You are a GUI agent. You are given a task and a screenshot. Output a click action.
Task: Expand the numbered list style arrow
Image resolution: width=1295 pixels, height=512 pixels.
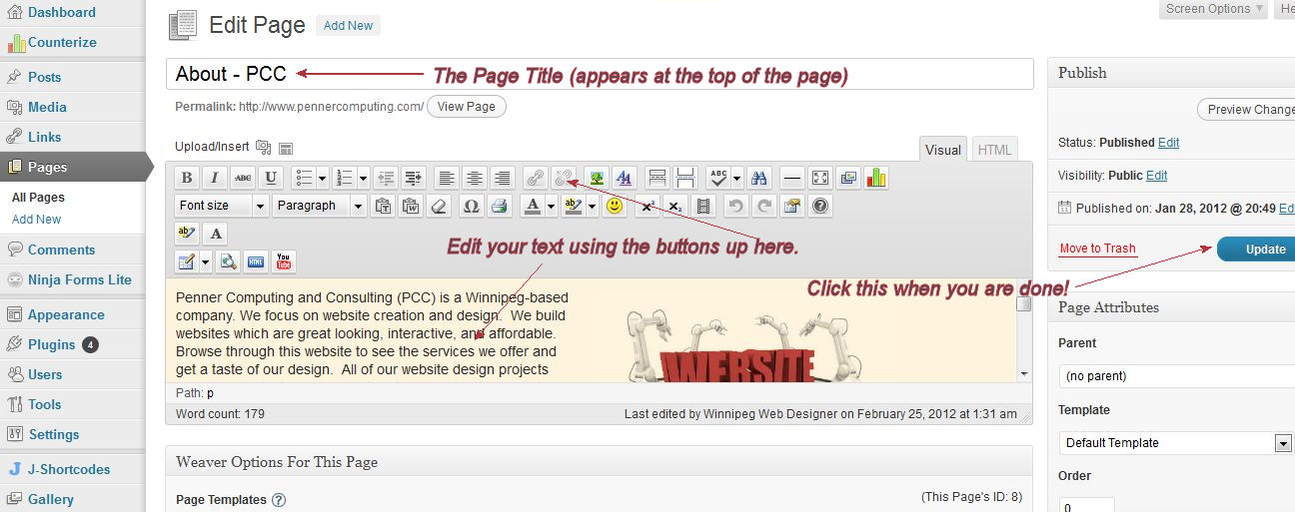pos(363,179)
